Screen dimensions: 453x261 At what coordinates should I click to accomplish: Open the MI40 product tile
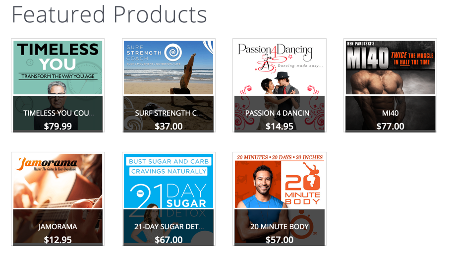tap(391, 85)
